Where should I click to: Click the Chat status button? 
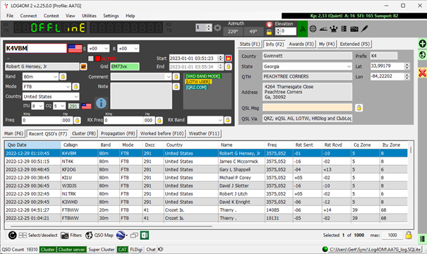tap(150, 249)
